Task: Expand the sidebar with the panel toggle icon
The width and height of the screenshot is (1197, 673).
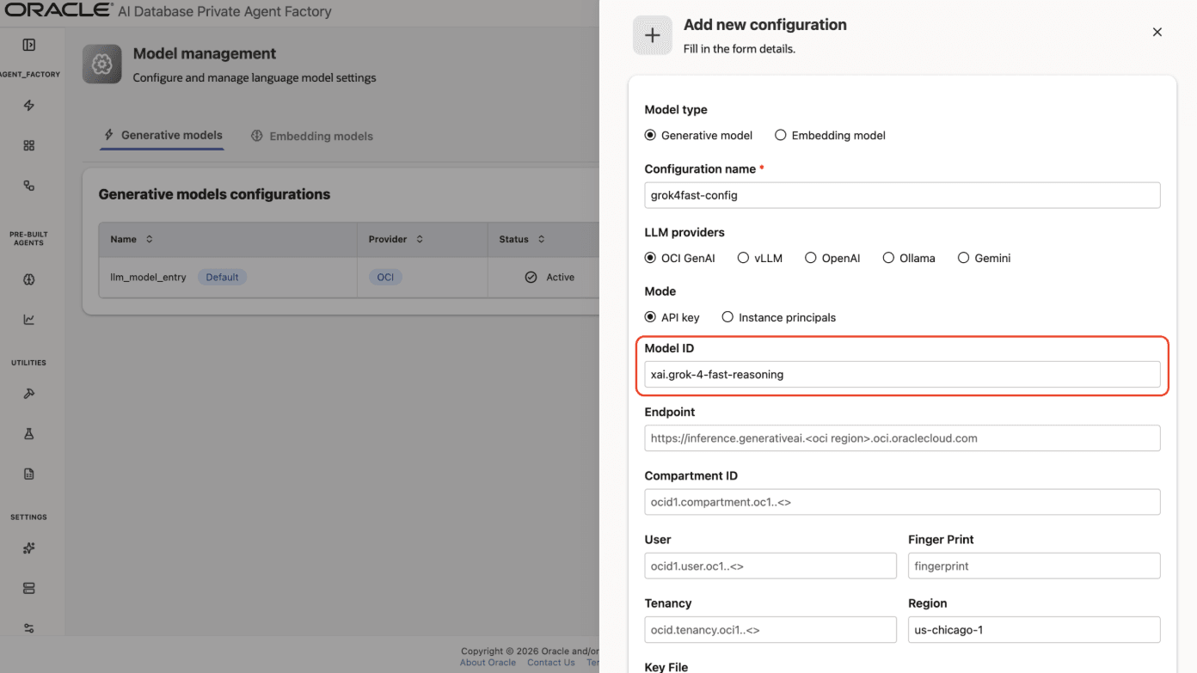Action: [x=29, y=45]
